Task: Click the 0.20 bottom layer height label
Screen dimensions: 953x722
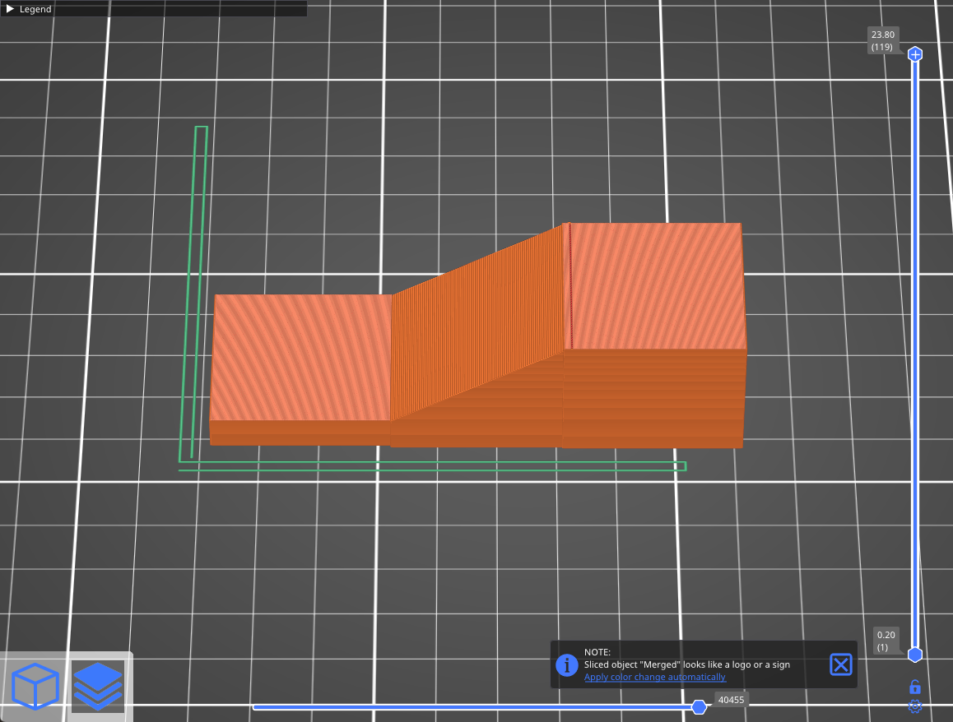Action: point(886,641)
